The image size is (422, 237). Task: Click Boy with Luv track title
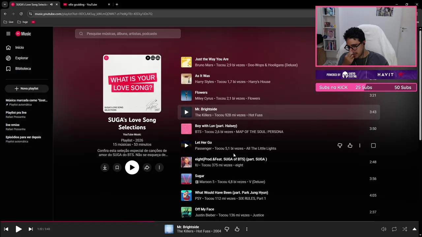tap(216, 126)
